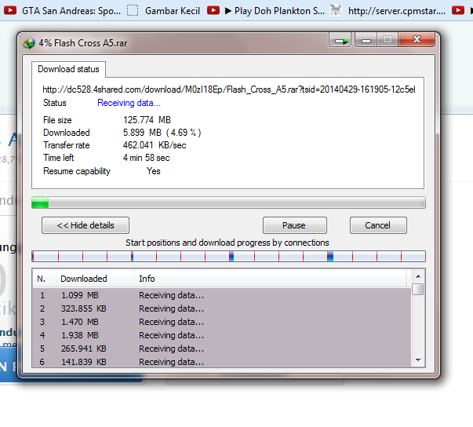Click the transfer rate 462.041 KB/sec value
Image resolution: width=473 pixels, height=427 pixels.
pyautogui.click(x=155, y=145)
